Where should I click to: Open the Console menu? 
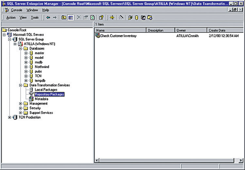coord(17,10)
